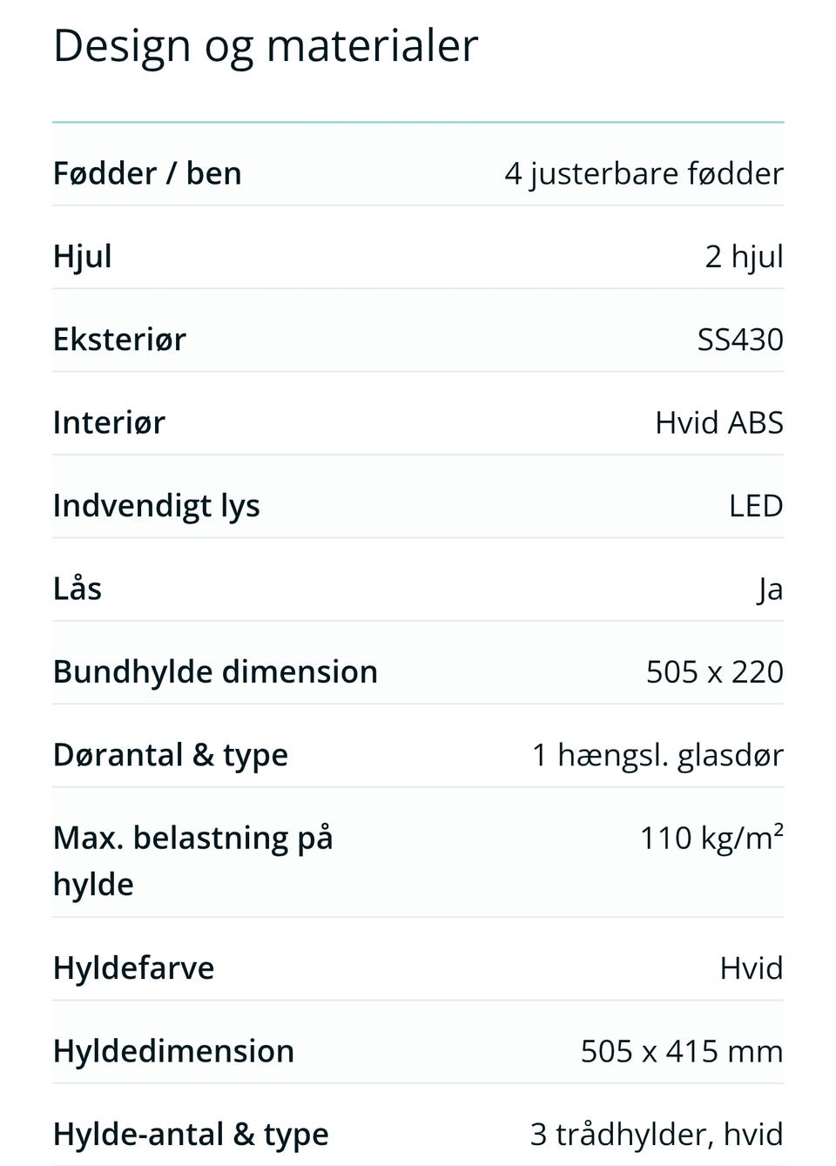Screen dimensions: 836x1166
Task: Click the "Ja" lock value
Action: click(x=770, y=589)
